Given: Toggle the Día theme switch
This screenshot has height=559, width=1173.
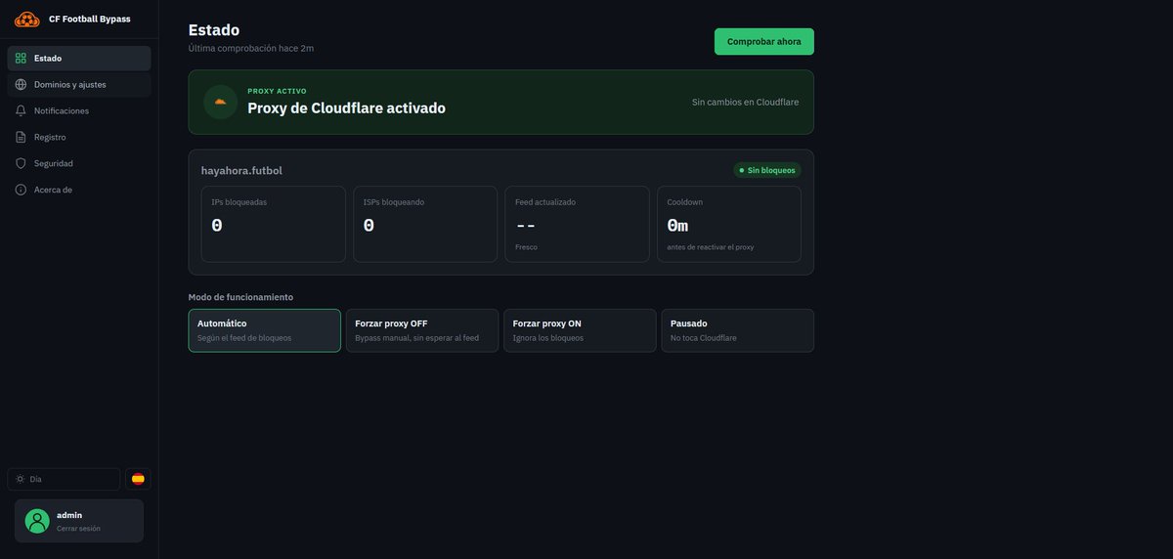Looking at the screenshot, I should pos(64,479).
